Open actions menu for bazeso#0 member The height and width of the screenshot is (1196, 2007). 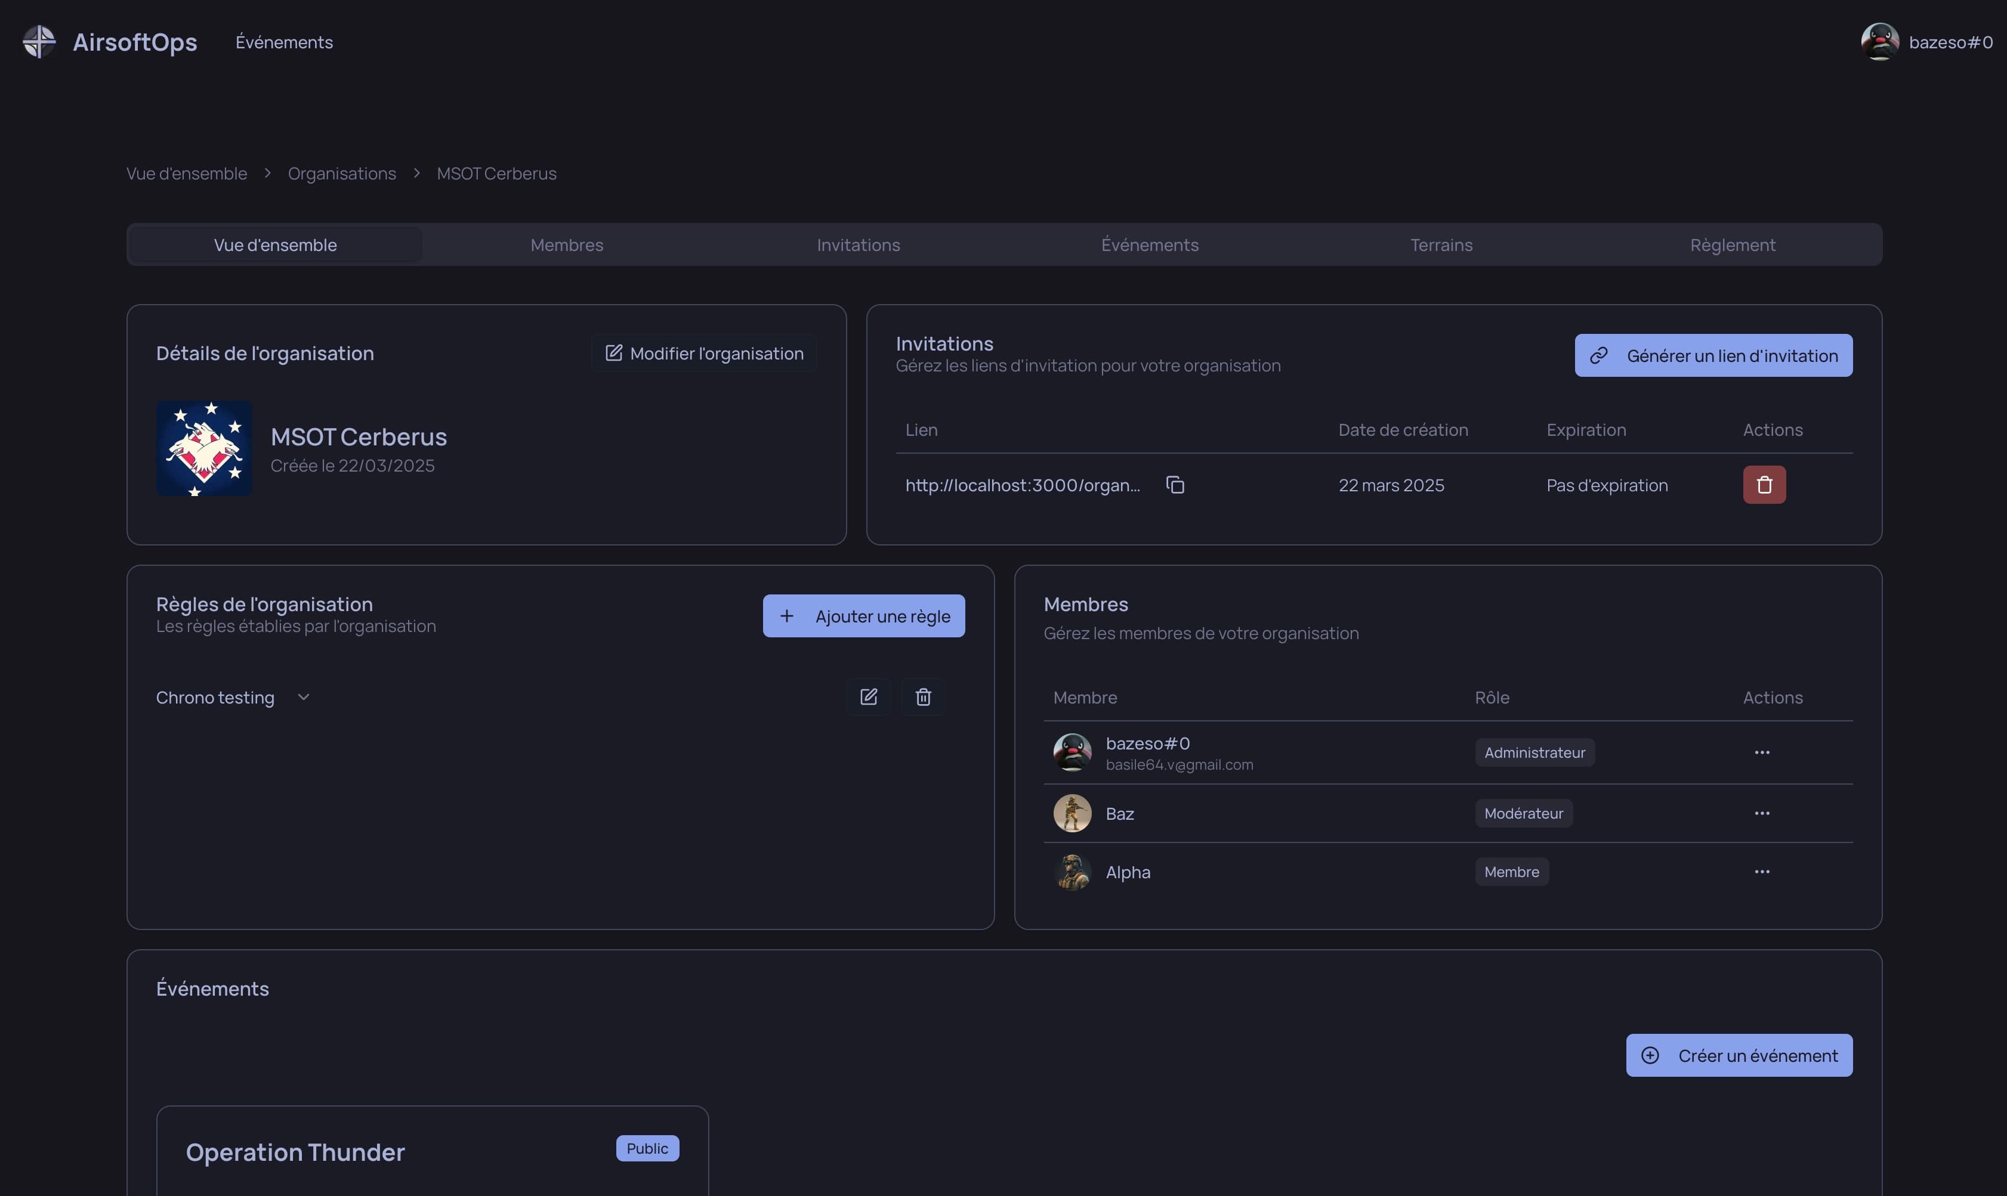point(1761,752)
